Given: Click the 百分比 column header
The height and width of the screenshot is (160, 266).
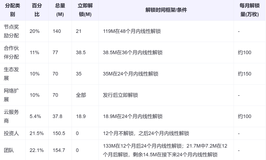Looking at the screenshot, I should coord(37,10).
